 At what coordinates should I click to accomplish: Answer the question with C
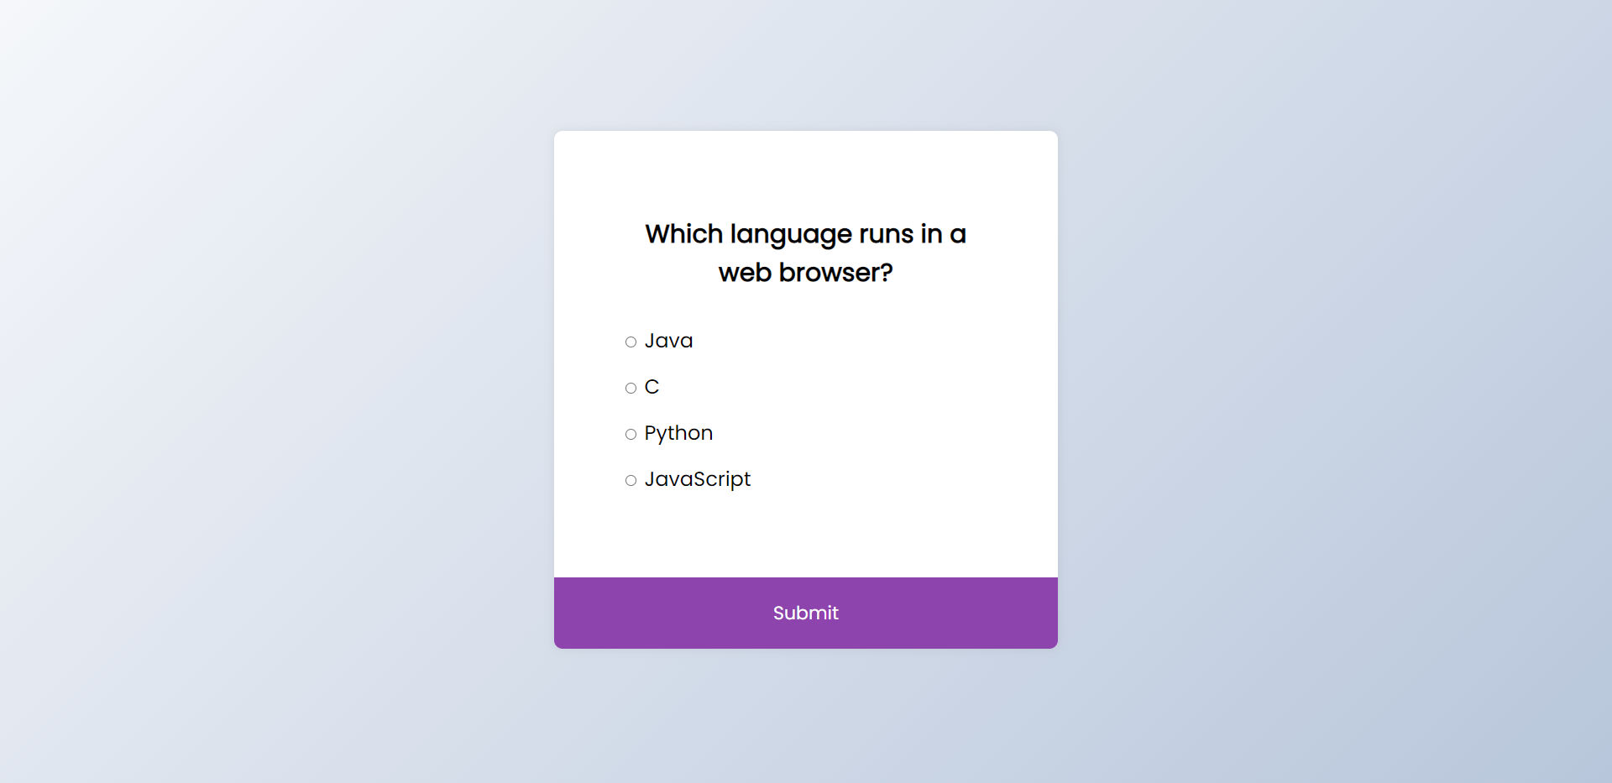631,388
